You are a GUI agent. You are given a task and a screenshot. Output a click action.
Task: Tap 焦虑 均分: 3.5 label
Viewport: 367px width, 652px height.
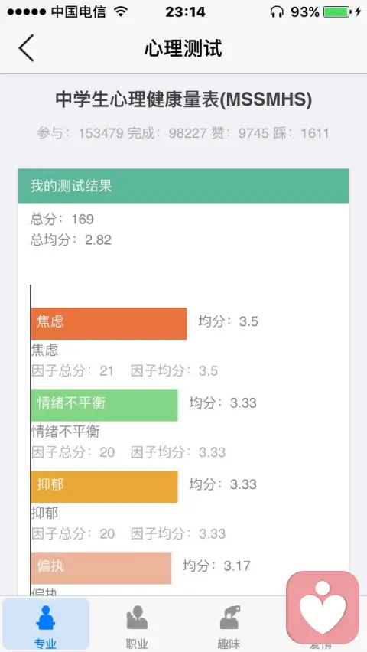pyautogui.click(x=228, y=321)
